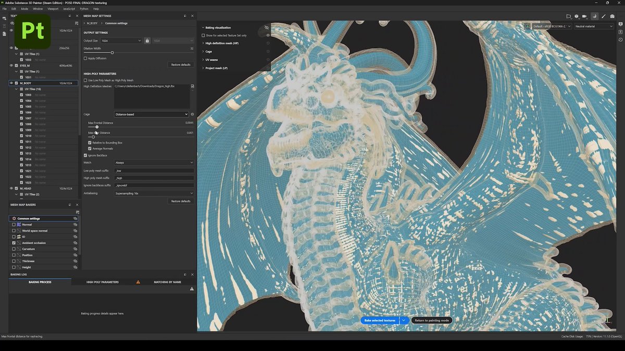Click the color profile icon left of Default sRGB dropdown
Viewport: 625px width, 351px height.
point(527,26)
